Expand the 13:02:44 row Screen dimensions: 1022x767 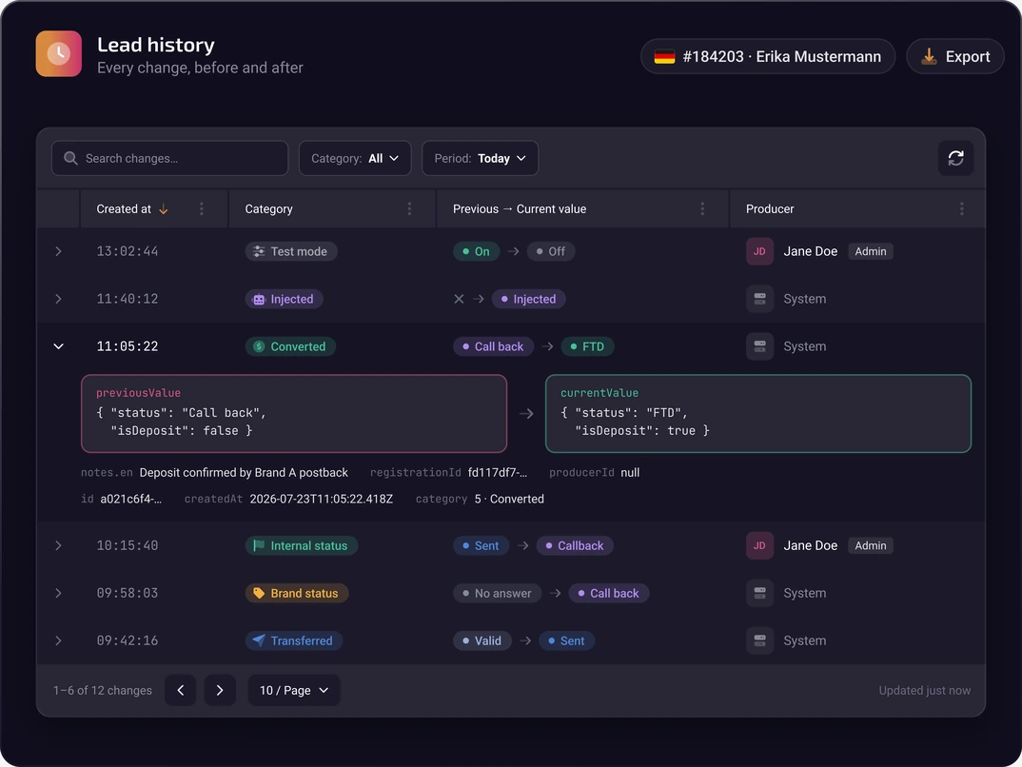tap(59, 251)
